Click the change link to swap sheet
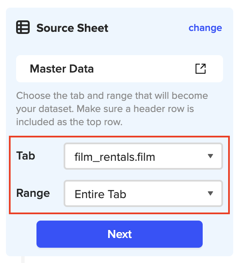Screen dimensions: 240x263 (x=205, y=28)
